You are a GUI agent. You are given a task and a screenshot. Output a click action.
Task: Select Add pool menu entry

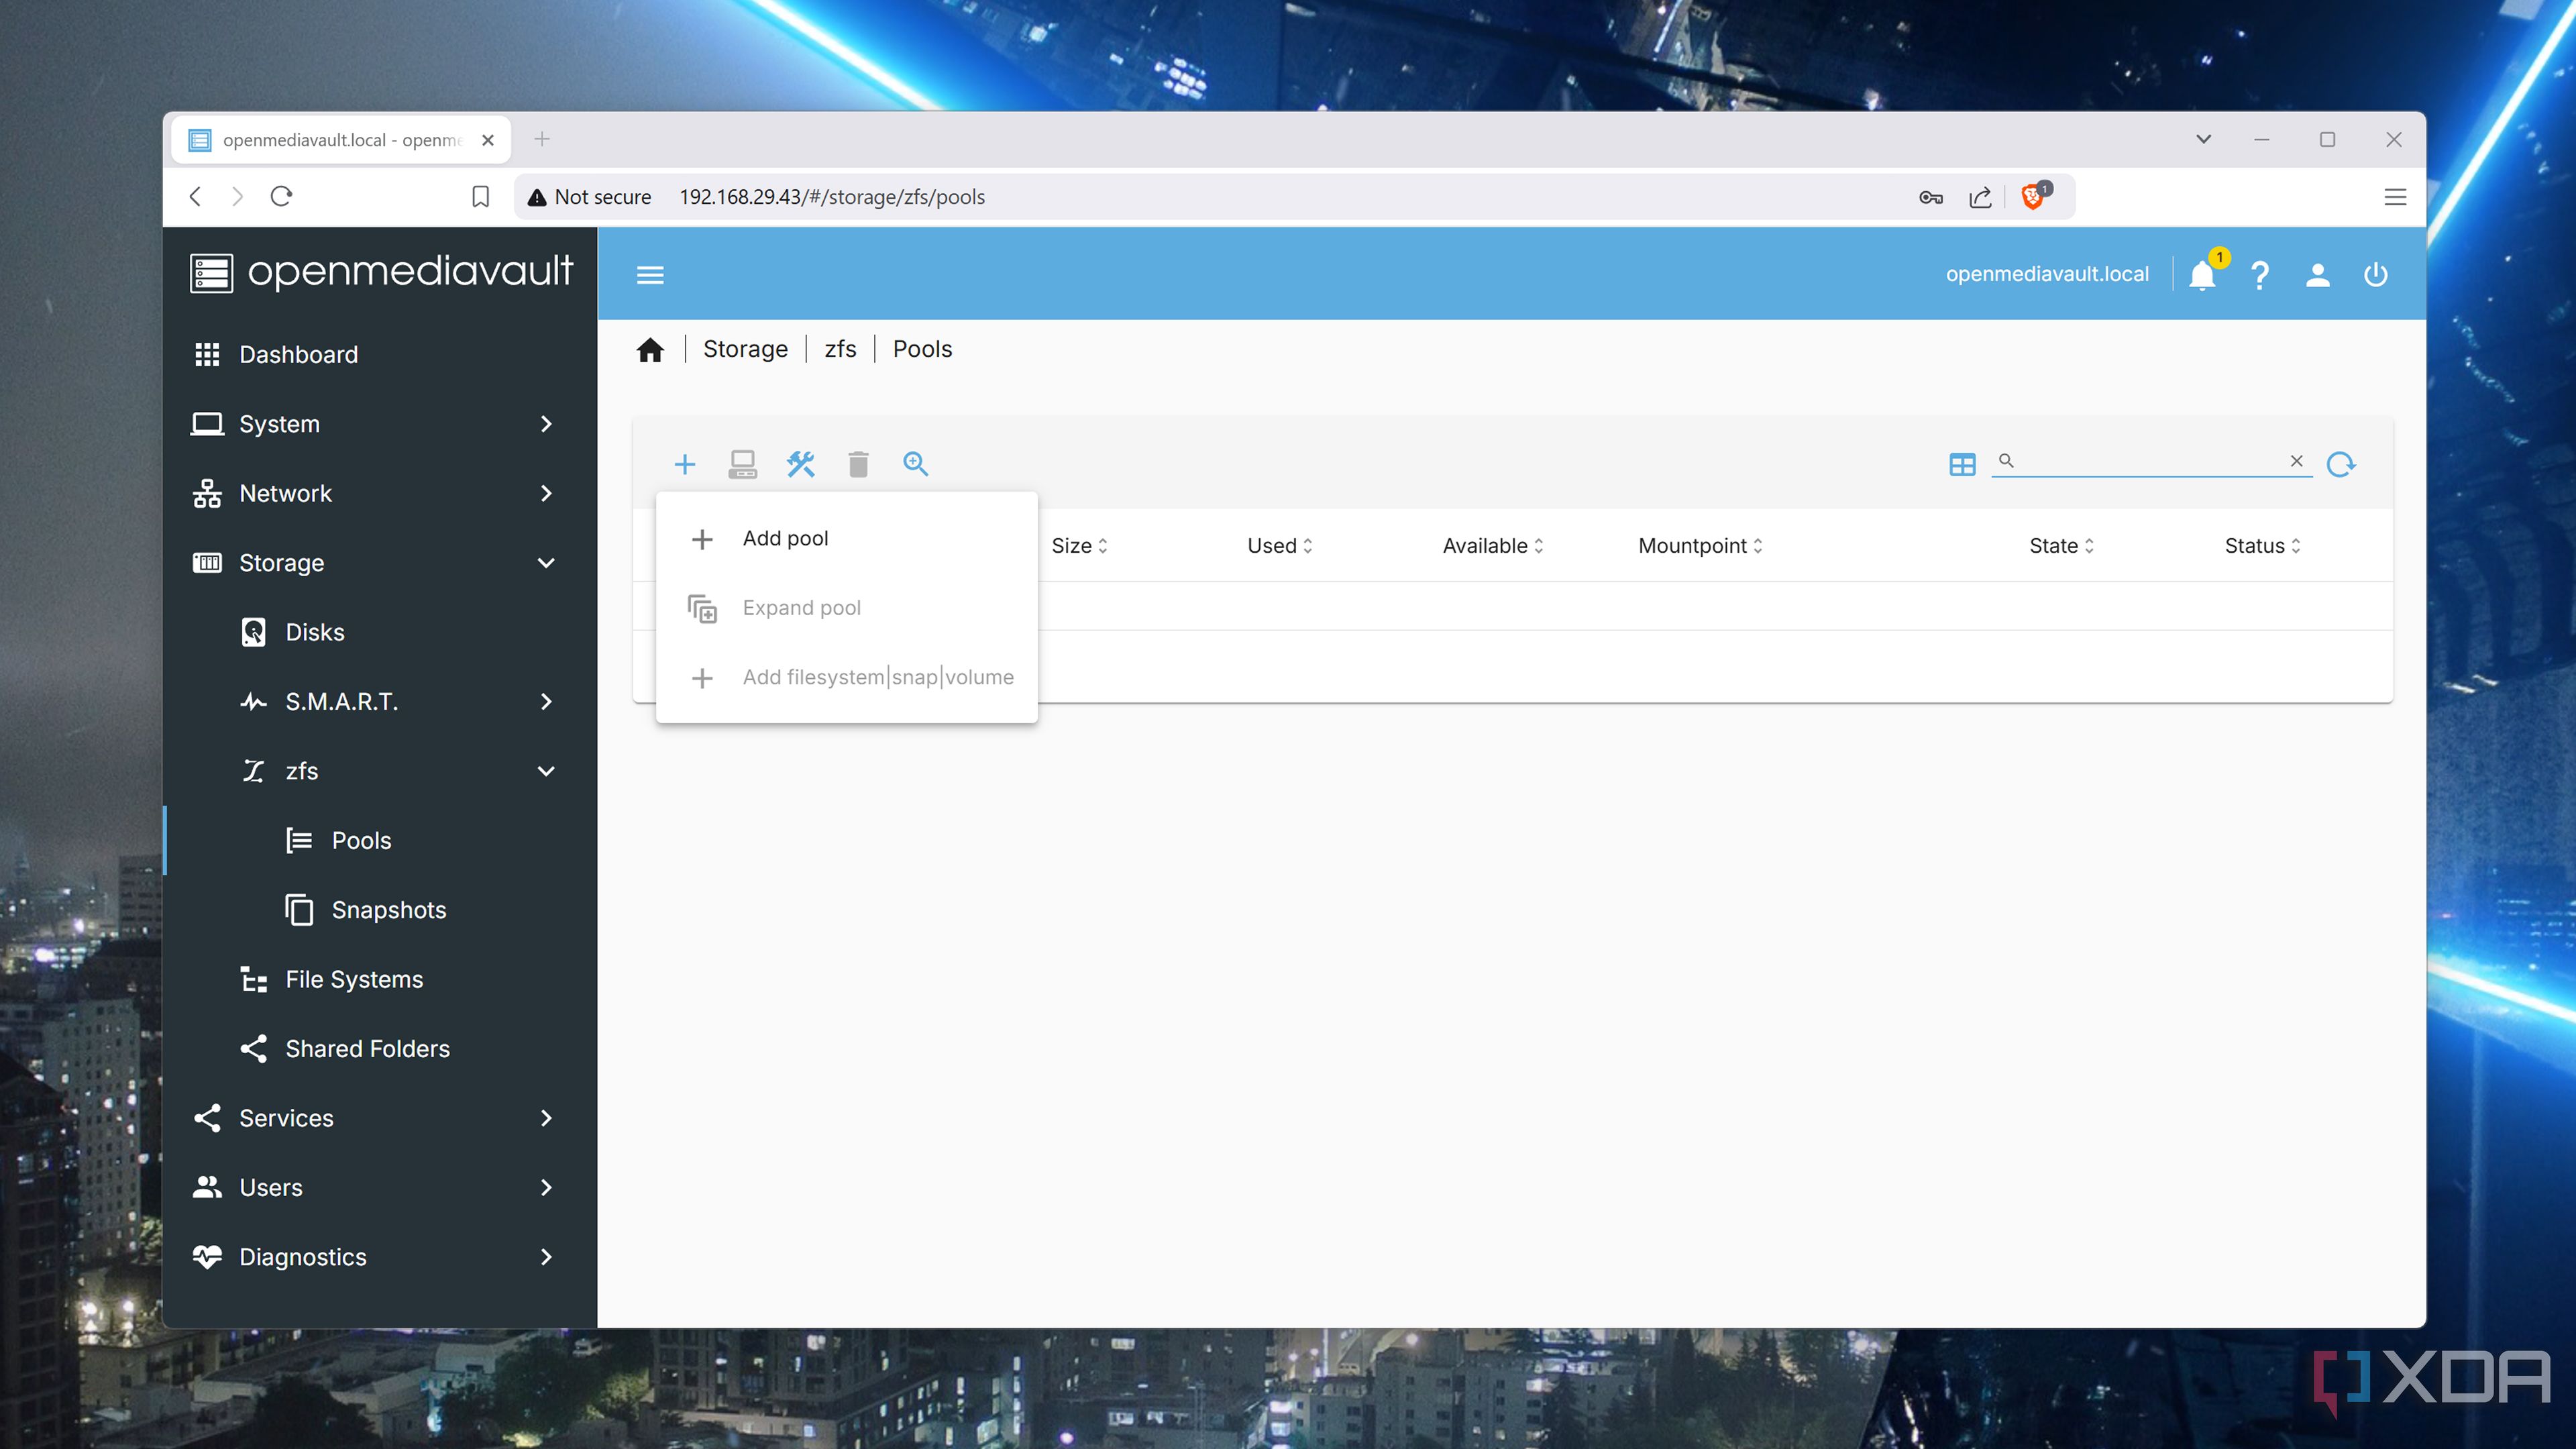point(847,538)
